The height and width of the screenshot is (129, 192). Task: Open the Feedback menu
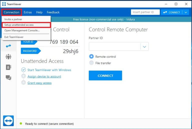(53, 12)
